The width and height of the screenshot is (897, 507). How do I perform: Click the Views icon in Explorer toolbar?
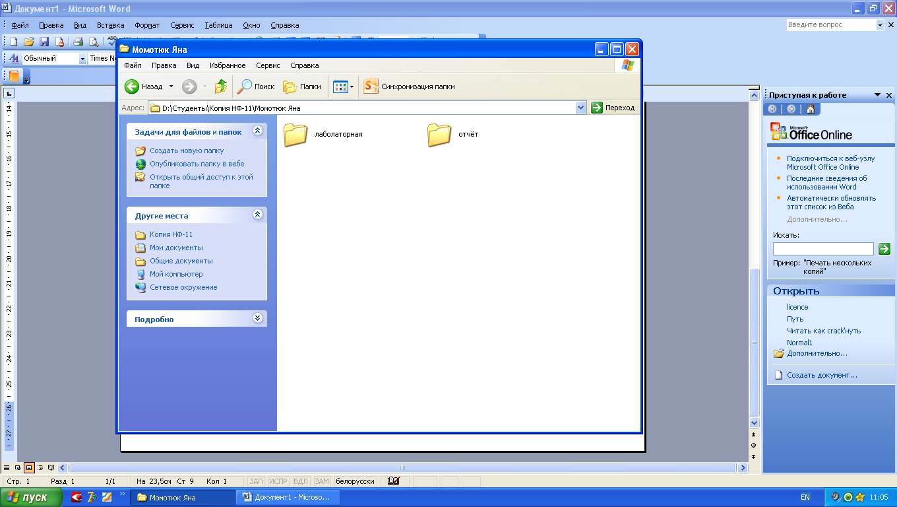(340, 86)
